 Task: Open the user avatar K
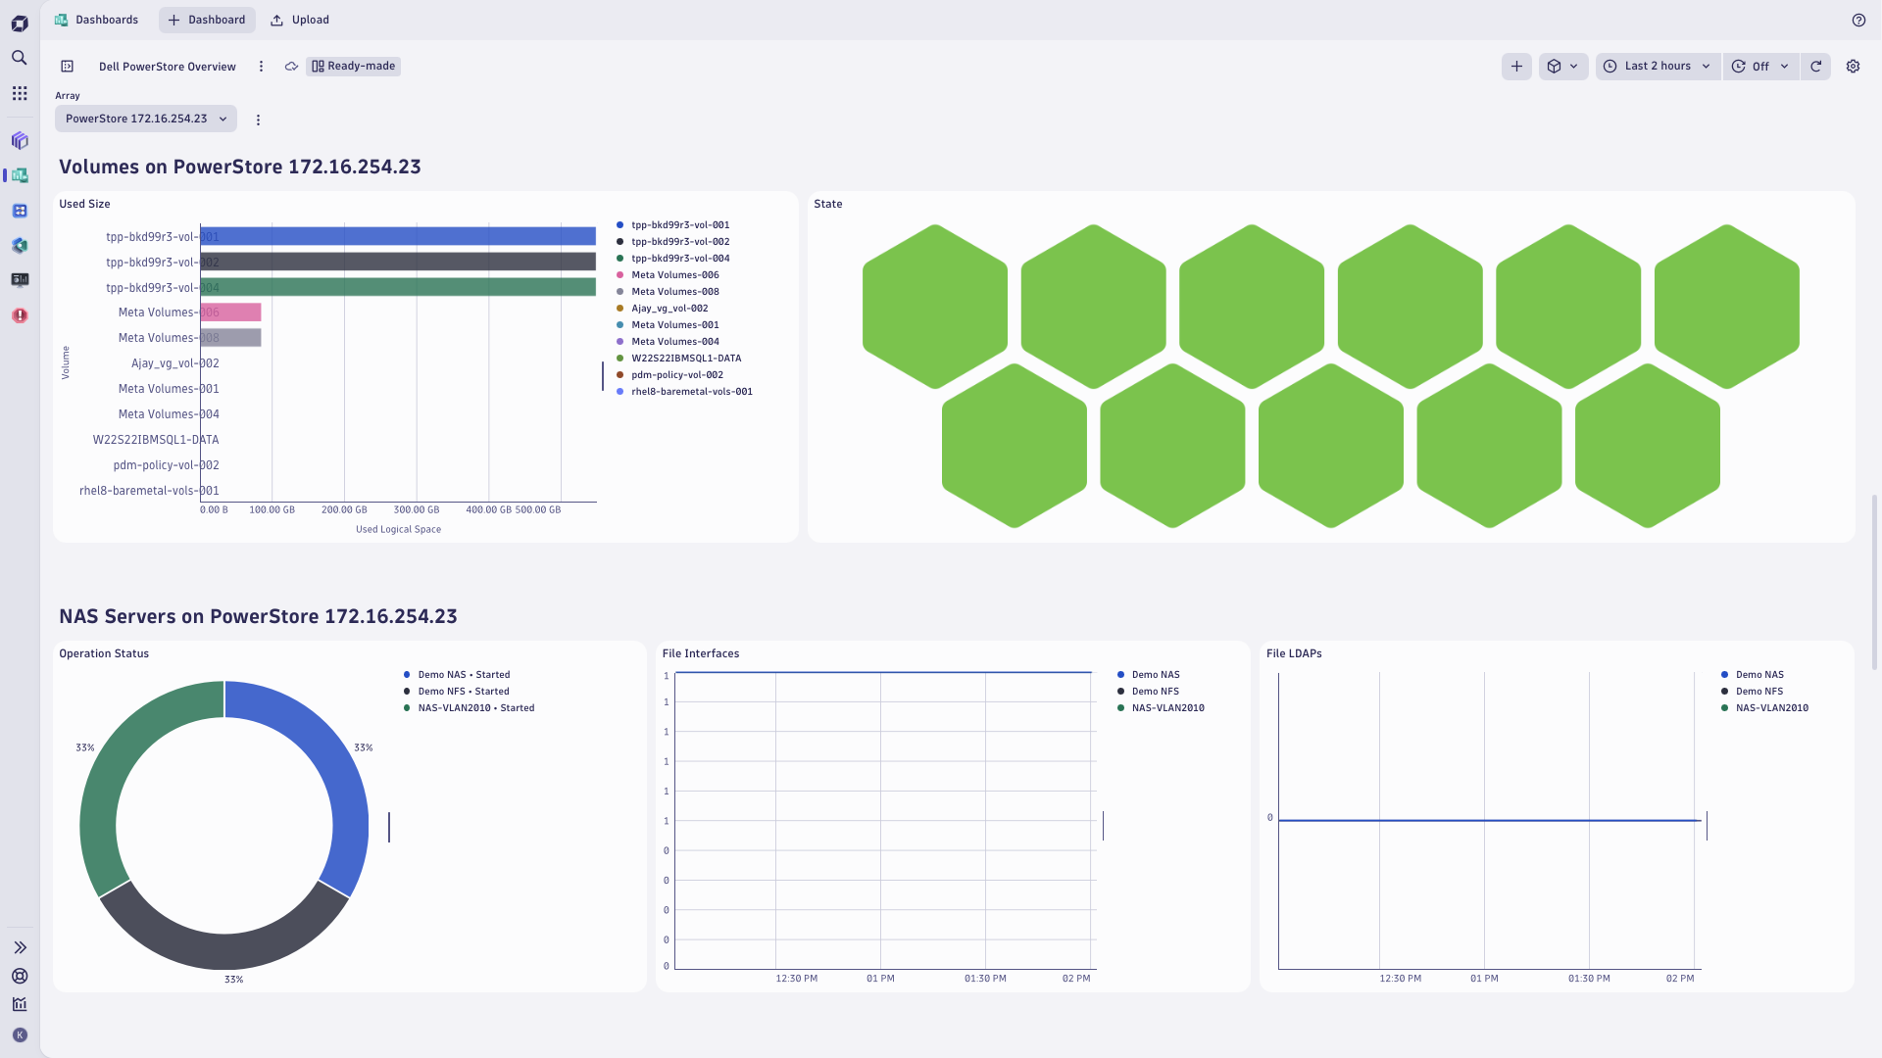(x=20, y=1035)
